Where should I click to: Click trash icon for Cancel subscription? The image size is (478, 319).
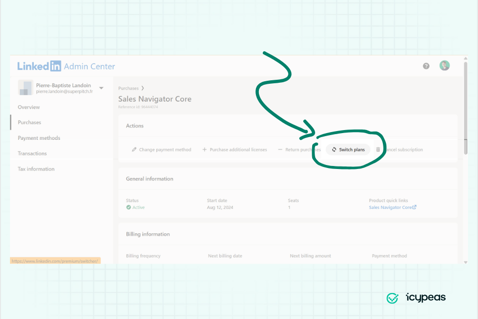click(378, 150)
